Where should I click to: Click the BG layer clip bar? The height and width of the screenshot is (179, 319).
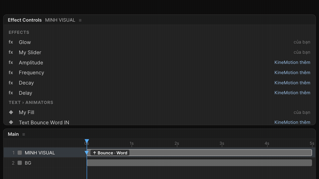[199, 163]
